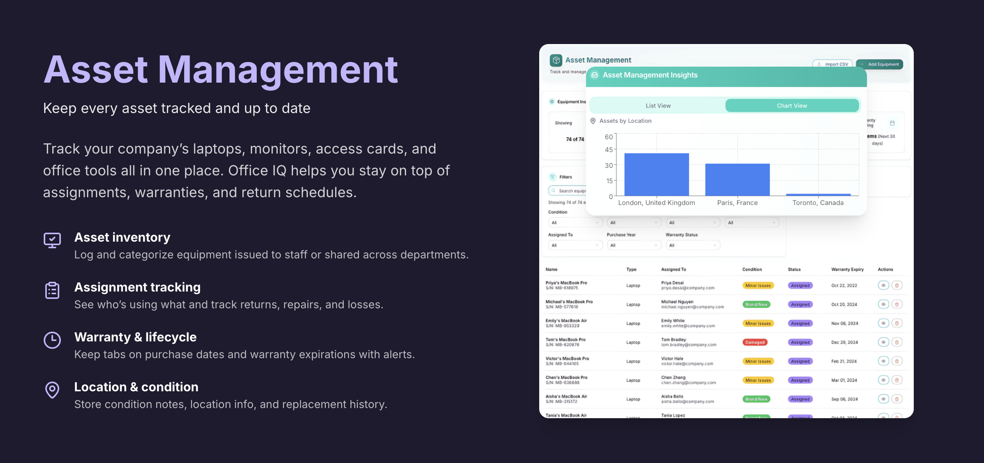This screenshot has height=463, width=984.
Task: Click the Asset inventory monitor icon
Action: 52,240
